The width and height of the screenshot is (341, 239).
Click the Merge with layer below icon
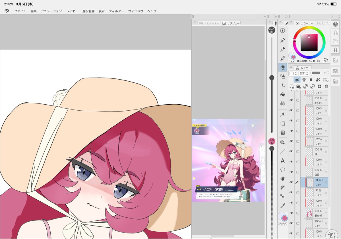tap(312, 87)
